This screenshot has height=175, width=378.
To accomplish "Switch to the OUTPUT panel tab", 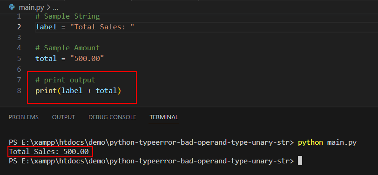I will click(x=63, y=117).
